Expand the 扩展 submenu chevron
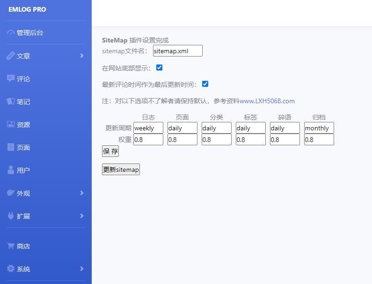The width and height of the screenshot is (372, 284). point(82,216)
